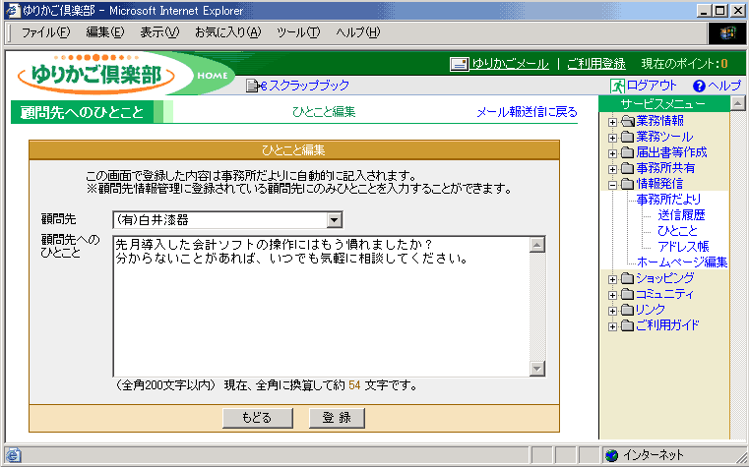Open the ご利用登録 link
This screenshot has width=749, height=467.
[x=596, y=64]
